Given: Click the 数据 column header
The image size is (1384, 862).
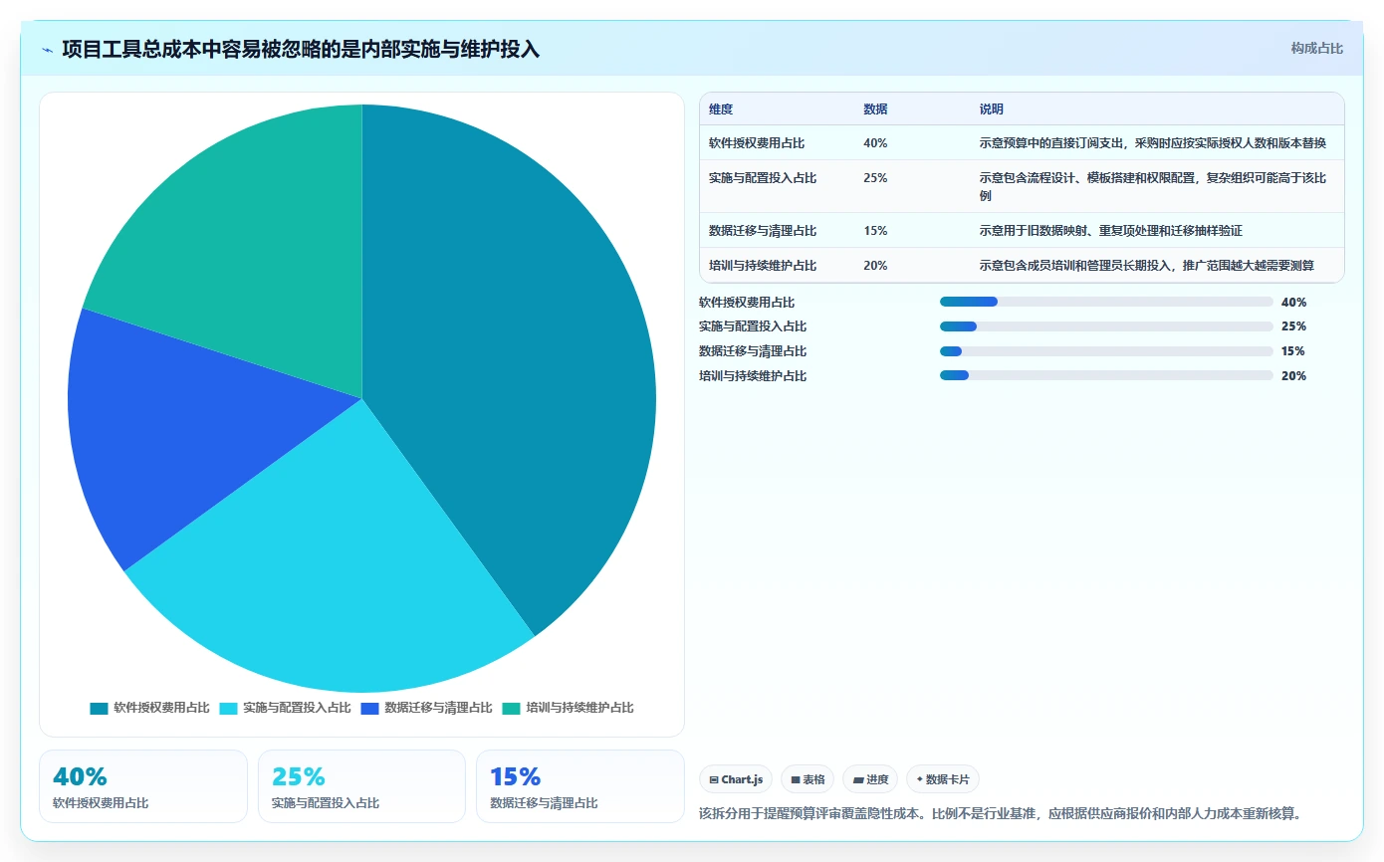Looking at the screenshot, I should click(x=875, y=109).
